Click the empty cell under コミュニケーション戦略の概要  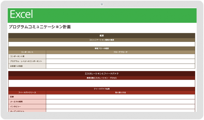click(102, 44)
